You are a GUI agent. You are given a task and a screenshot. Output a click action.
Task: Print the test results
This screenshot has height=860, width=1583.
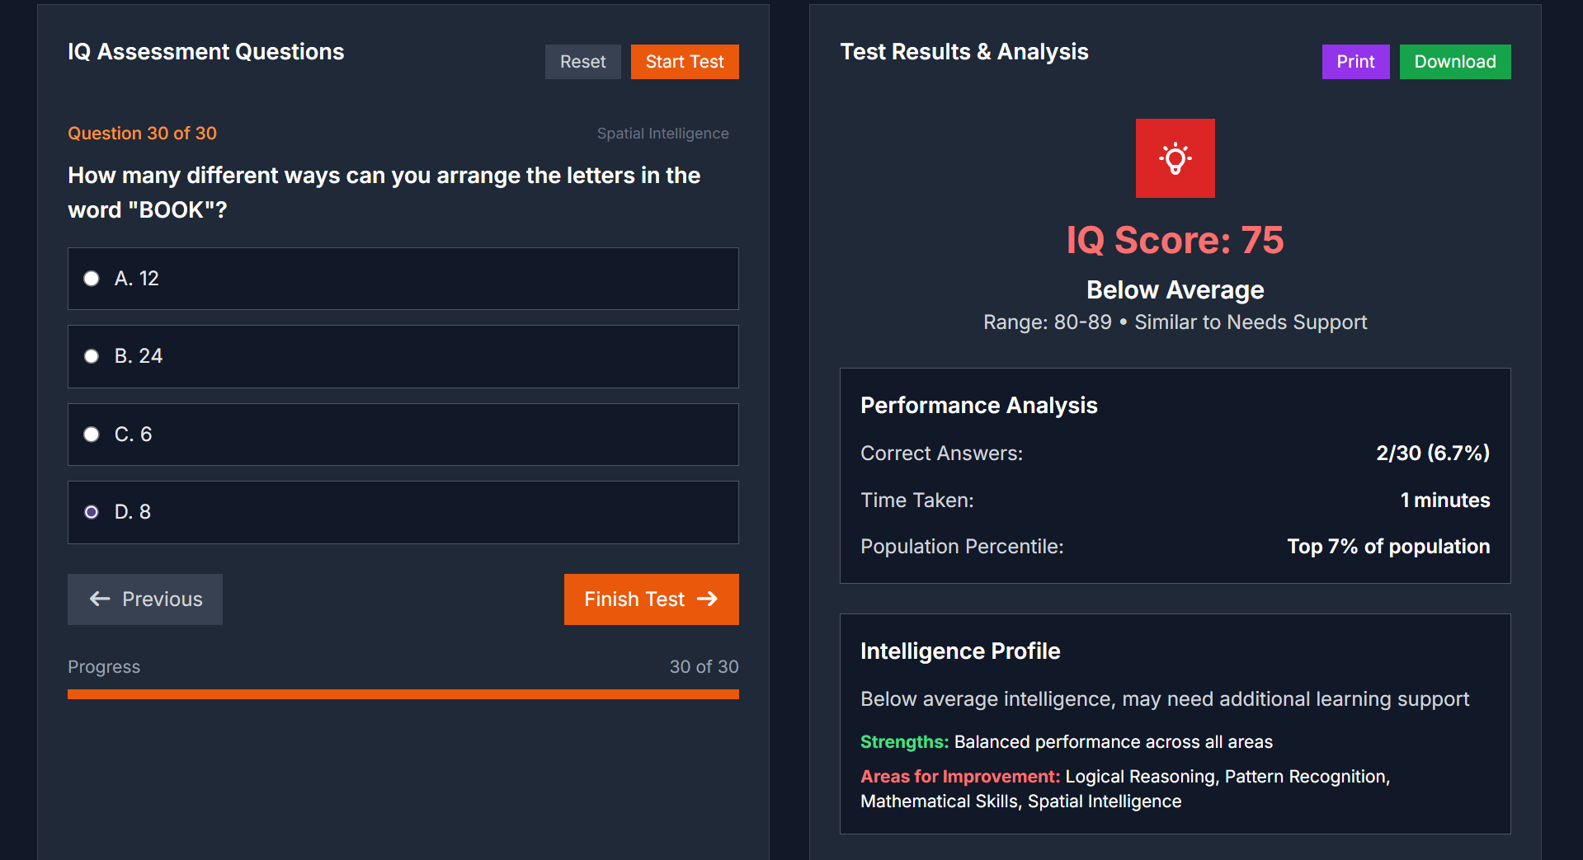pos(1355,62)
